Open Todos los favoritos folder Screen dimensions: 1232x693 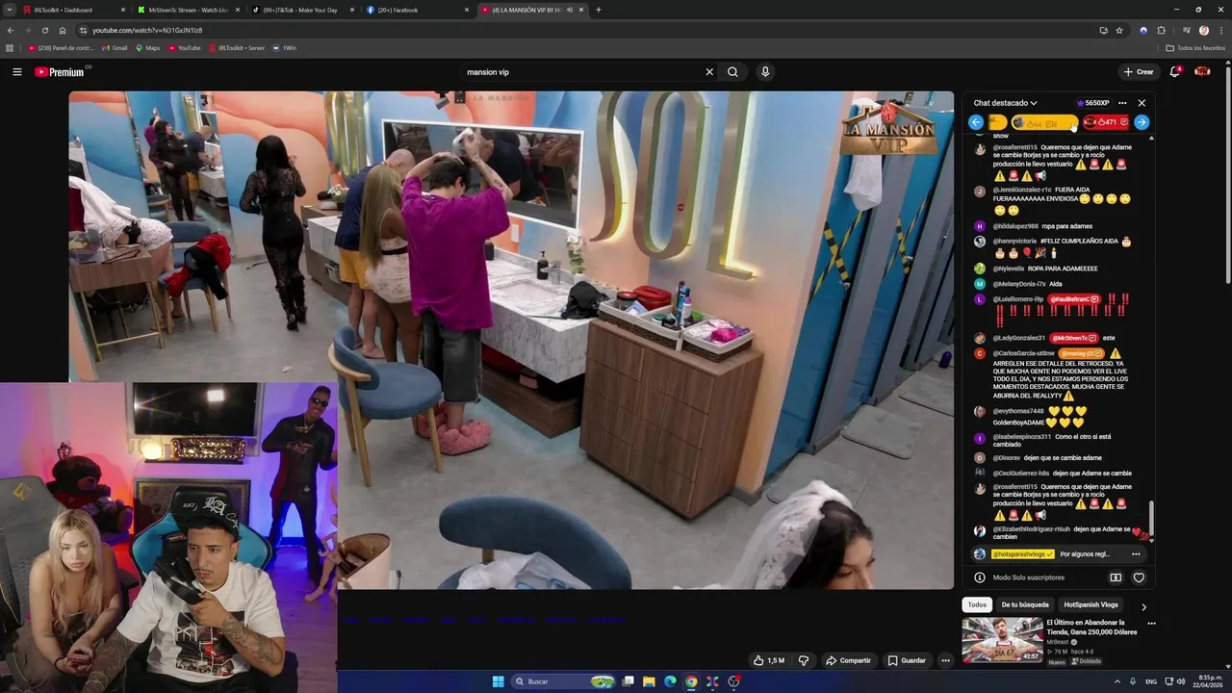1195,47
